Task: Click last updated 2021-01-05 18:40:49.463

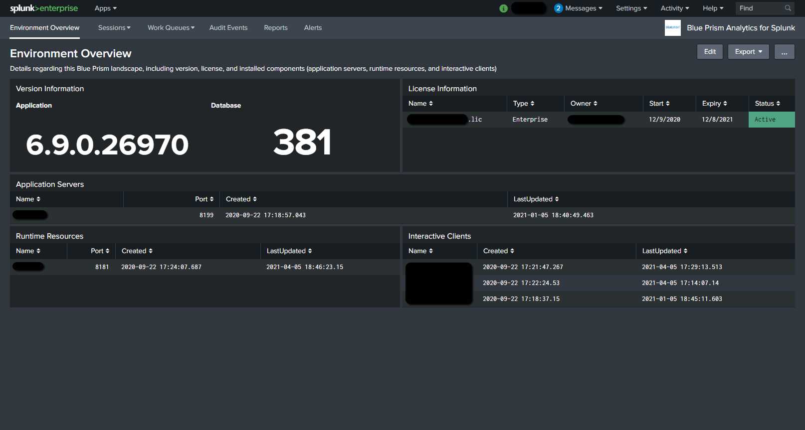Action: tap(553, 215)
